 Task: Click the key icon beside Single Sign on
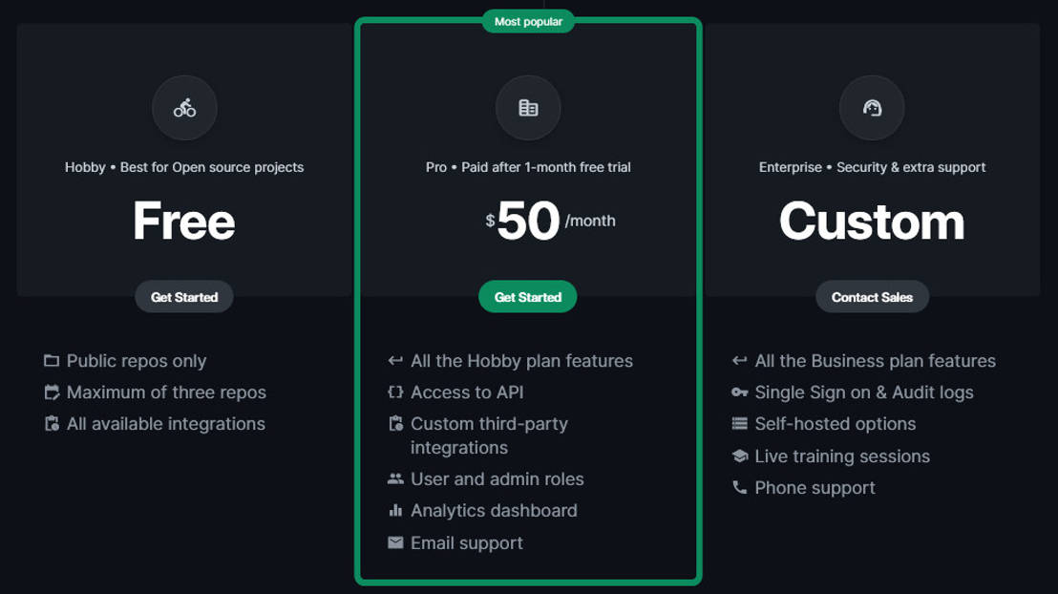click(x=739, y=392)
